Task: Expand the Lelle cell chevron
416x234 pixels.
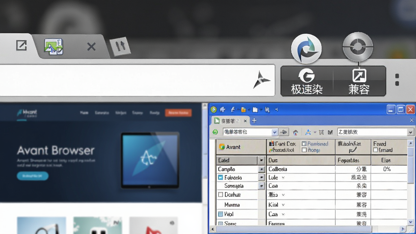Action: (x=283, y=178)
